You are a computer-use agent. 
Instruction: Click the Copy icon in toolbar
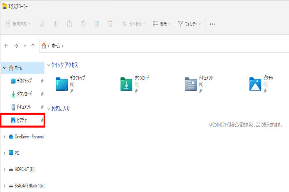click(56, 24)
